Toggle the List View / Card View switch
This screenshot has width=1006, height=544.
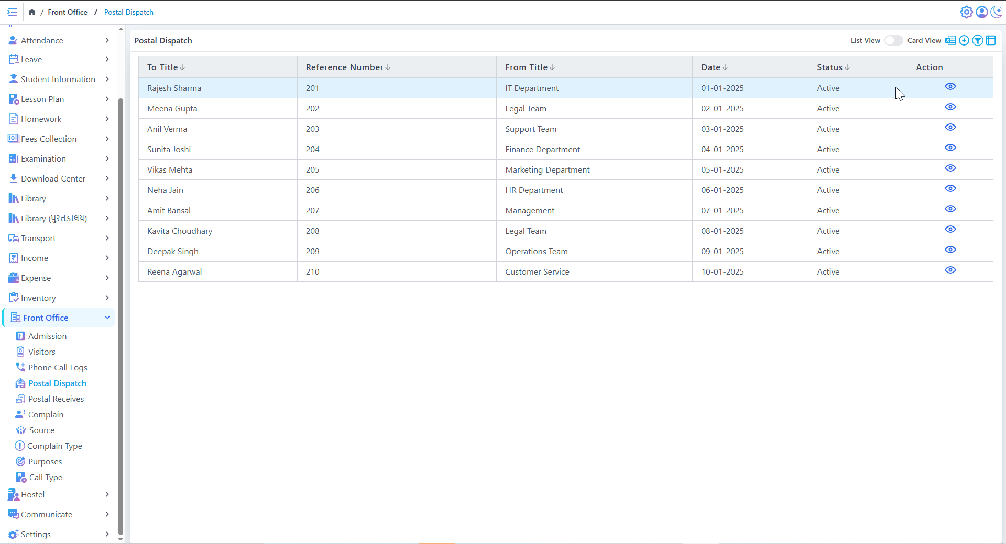(893, 41)
